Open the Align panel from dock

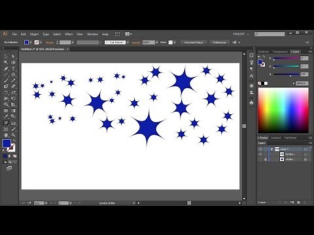click(x=251, y=93)
